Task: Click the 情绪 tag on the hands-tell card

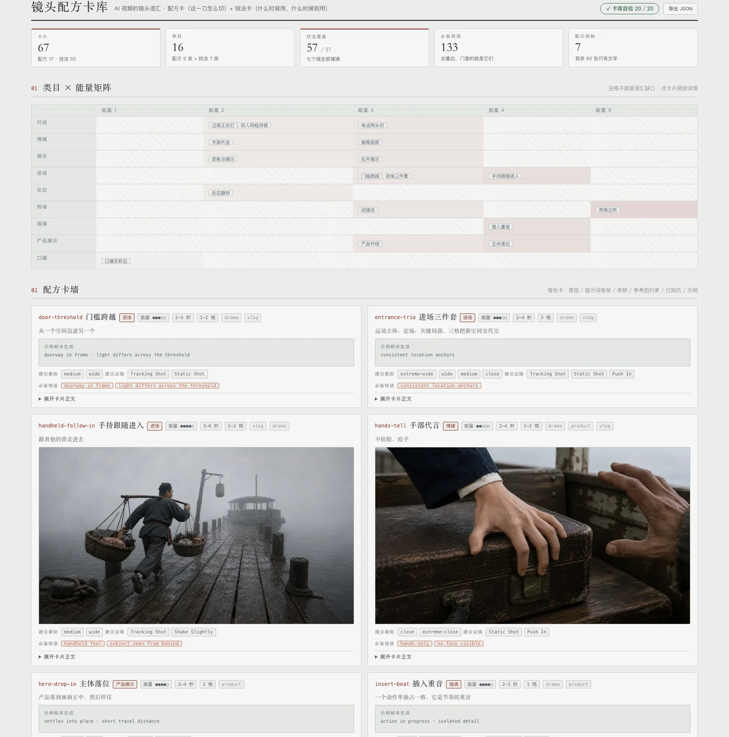Action: coord(450,426)
